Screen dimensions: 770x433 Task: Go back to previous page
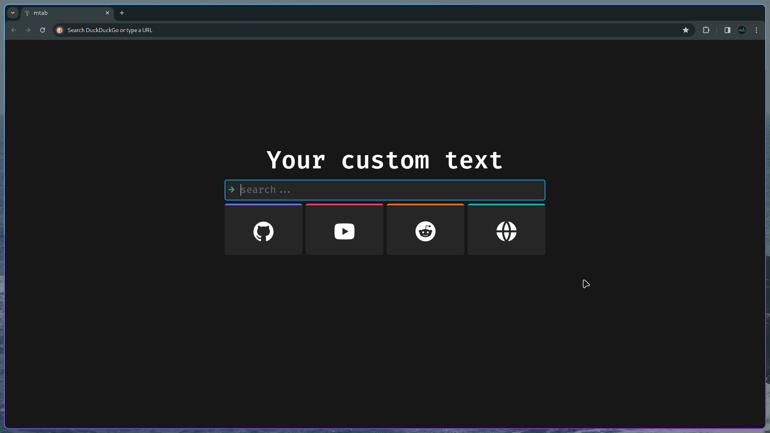click(14, 30)
